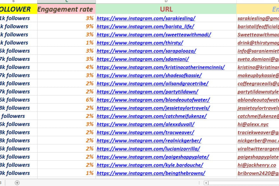Select followers cell in kyle.bardouche row
279x186 pixels.
click(x=19, y=165)
